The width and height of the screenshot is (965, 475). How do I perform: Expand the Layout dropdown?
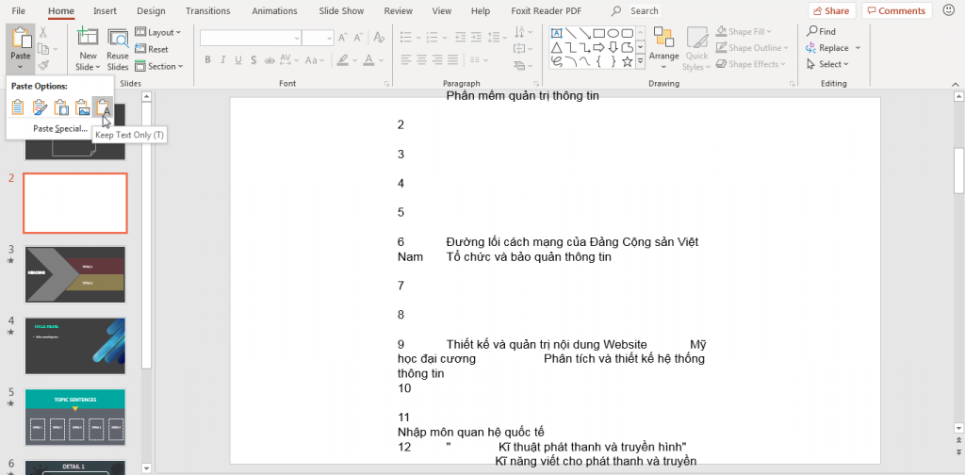pos(158,32)
